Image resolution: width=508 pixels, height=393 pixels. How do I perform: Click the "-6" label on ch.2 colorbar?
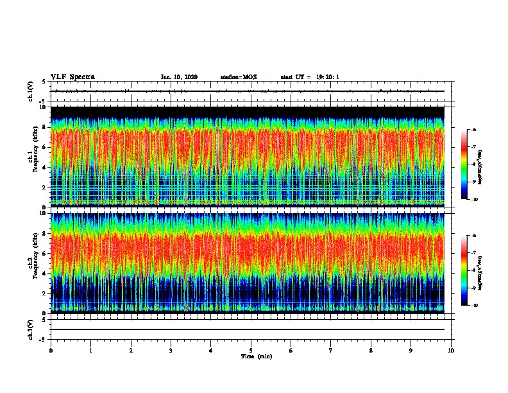(473, 236)
